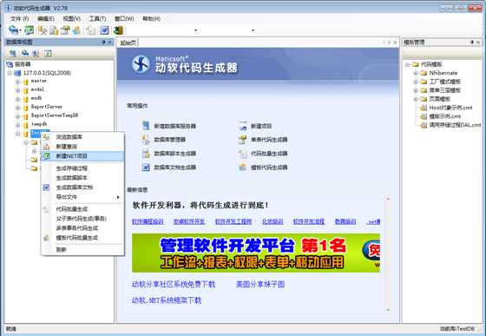Select the 服务器 root node
Image resolution: width=486 pixels, height=336 pixels.
[23, 64]
